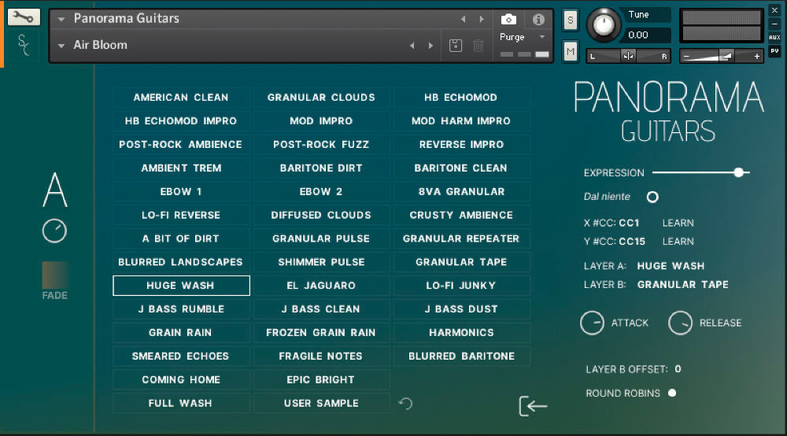Select the Granular Clouds preset

click(321, 98)
